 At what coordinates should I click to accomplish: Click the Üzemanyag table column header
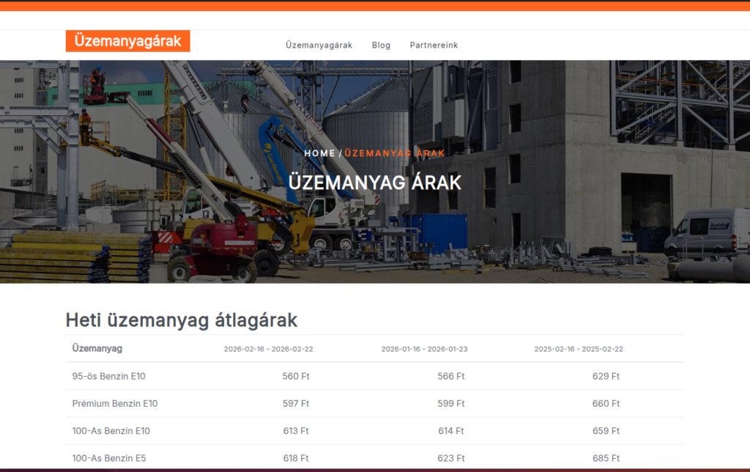pyautogui.click(x=97, y=348)
